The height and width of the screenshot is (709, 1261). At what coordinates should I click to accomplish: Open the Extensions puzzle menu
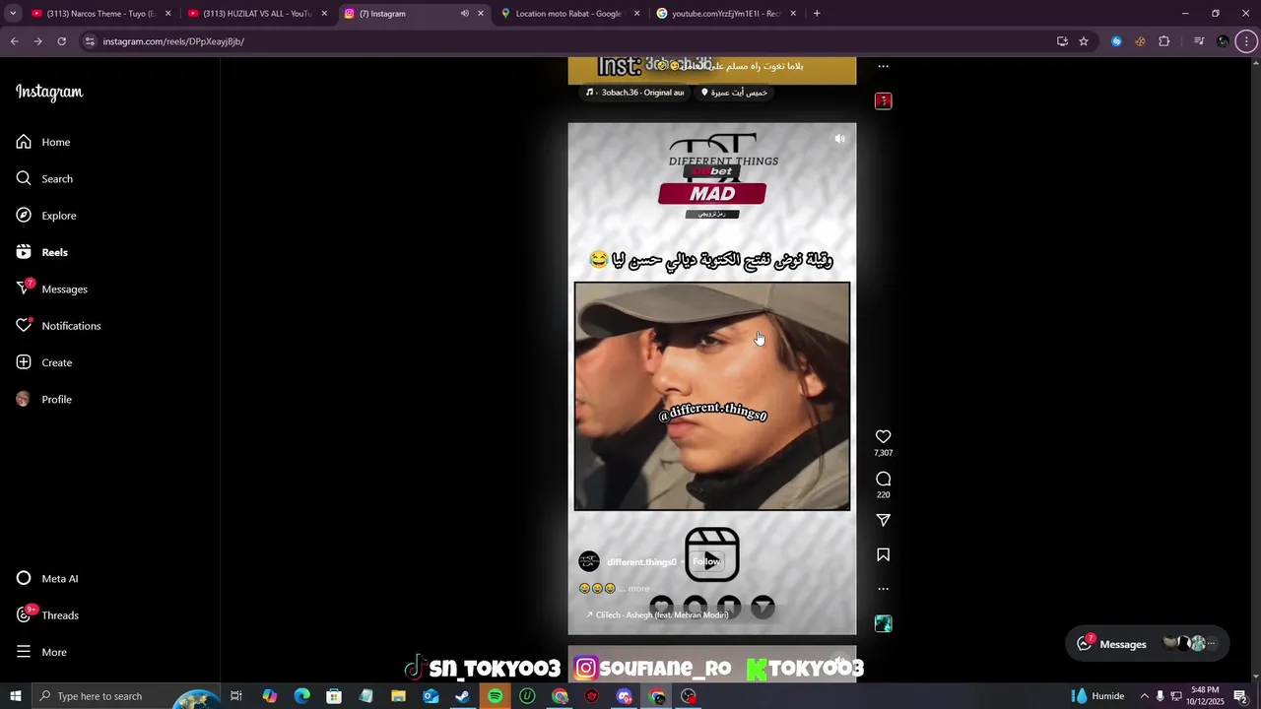(x=1164, y=41)
